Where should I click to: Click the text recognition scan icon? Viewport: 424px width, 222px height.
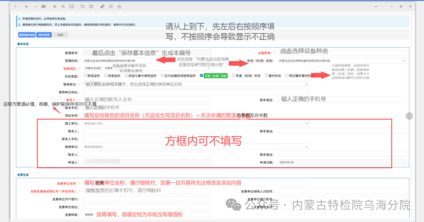pyautogui.click(x=111, y=7)
